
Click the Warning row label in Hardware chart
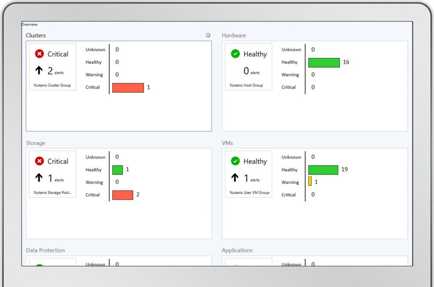(290, 75)
